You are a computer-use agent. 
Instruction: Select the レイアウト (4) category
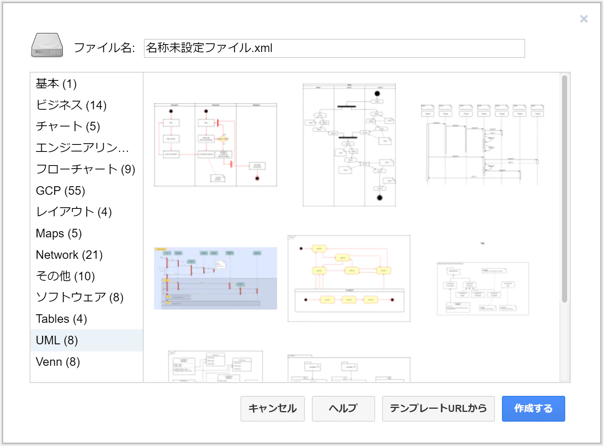(x=87, y=212)
